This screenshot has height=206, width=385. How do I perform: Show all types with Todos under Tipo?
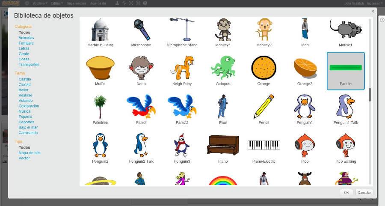[x=24, y=147]
